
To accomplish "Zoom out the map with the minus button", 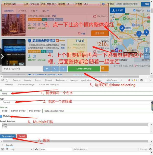I will pyautogui.click(x=113, y=19).
